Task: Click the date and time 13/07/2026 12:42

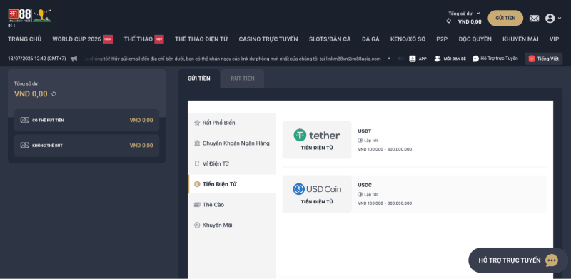Action: pyautogui.click(x=37, y=59)
